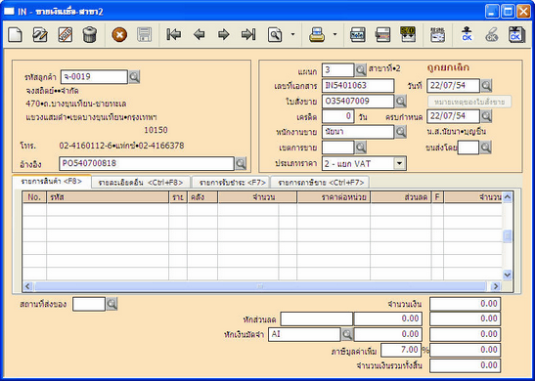Click the notepad list toolbar icon

pos(437,35)
